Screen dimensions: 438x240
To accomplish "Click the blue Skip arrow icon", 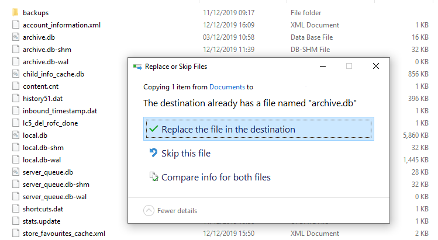I will coord(153,152).
